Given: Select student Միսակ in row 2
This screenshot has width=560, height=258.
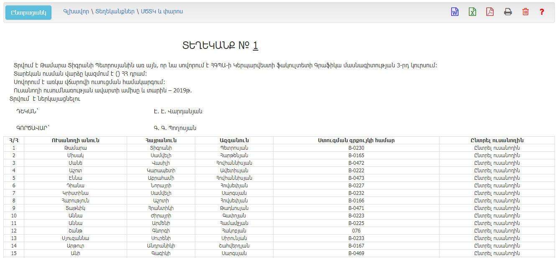Looking at the screenshot, I should point(497,156).
